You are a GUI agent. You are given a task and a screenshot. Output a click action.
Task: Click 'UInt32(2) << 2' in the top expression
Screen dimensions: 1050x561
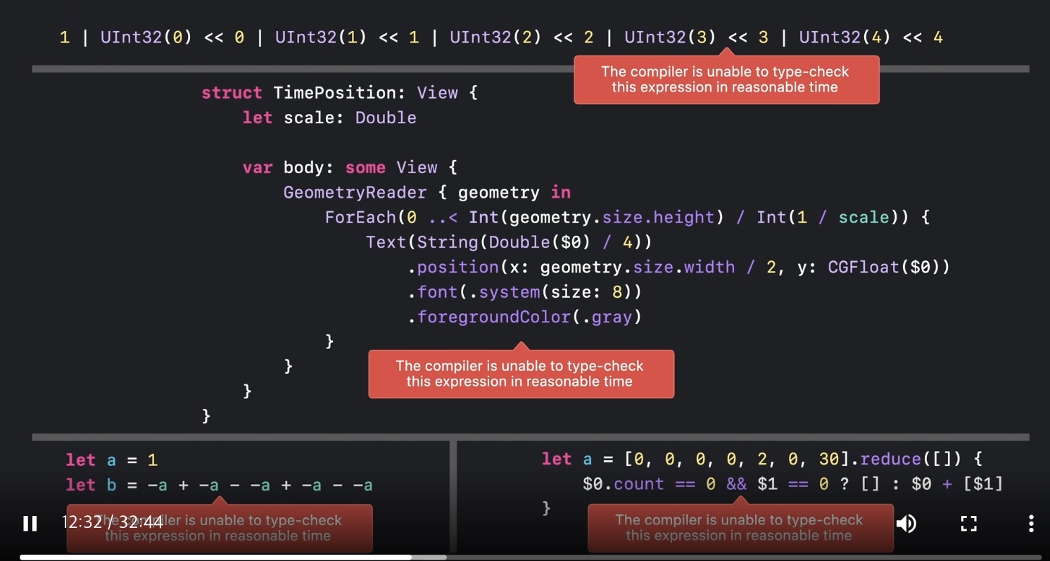click(521, 37)
